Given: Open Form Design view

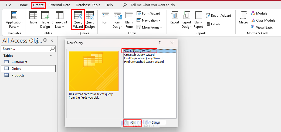Looking at the screenshot, I should (x=117, y=20).
